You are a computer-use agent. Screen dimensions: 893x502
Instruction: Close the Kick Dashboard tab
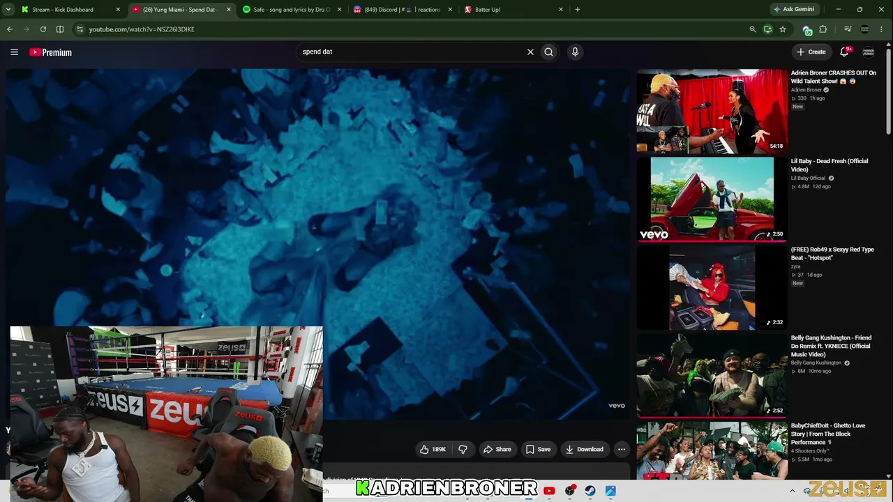click(118, 10)
